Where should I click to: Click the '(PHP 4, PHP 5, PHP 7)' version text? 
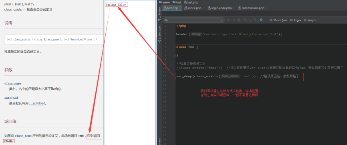click(x=19, y=4)
